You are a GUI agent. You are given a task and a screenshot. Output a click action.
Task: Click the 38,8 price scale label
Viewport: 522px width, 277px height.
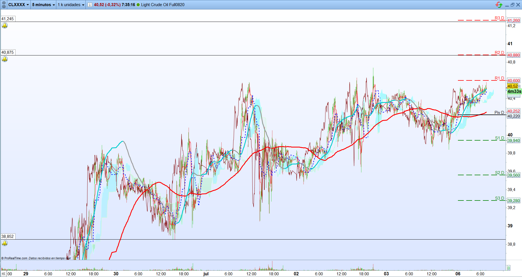coord(511,244)
